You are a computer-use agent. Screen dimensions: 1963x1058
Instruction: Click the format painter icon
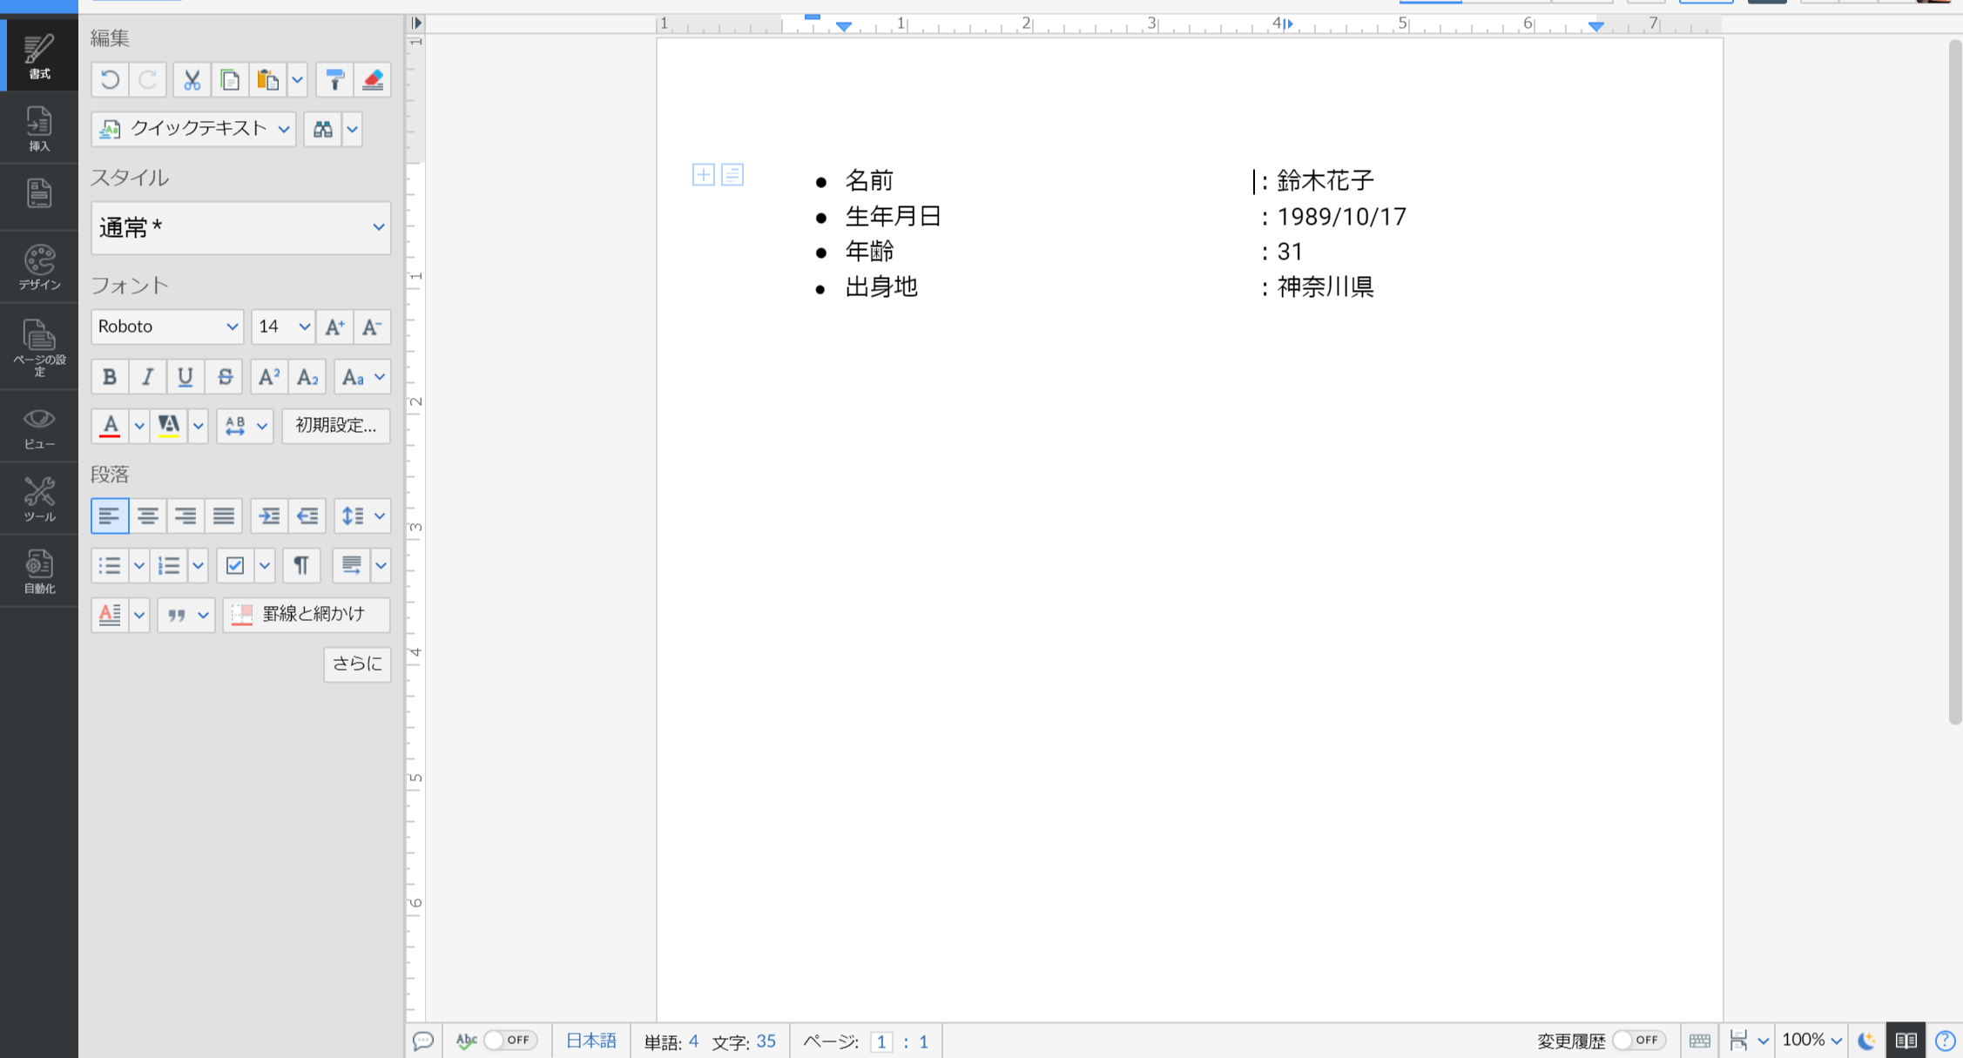click(x=334, y=80)
